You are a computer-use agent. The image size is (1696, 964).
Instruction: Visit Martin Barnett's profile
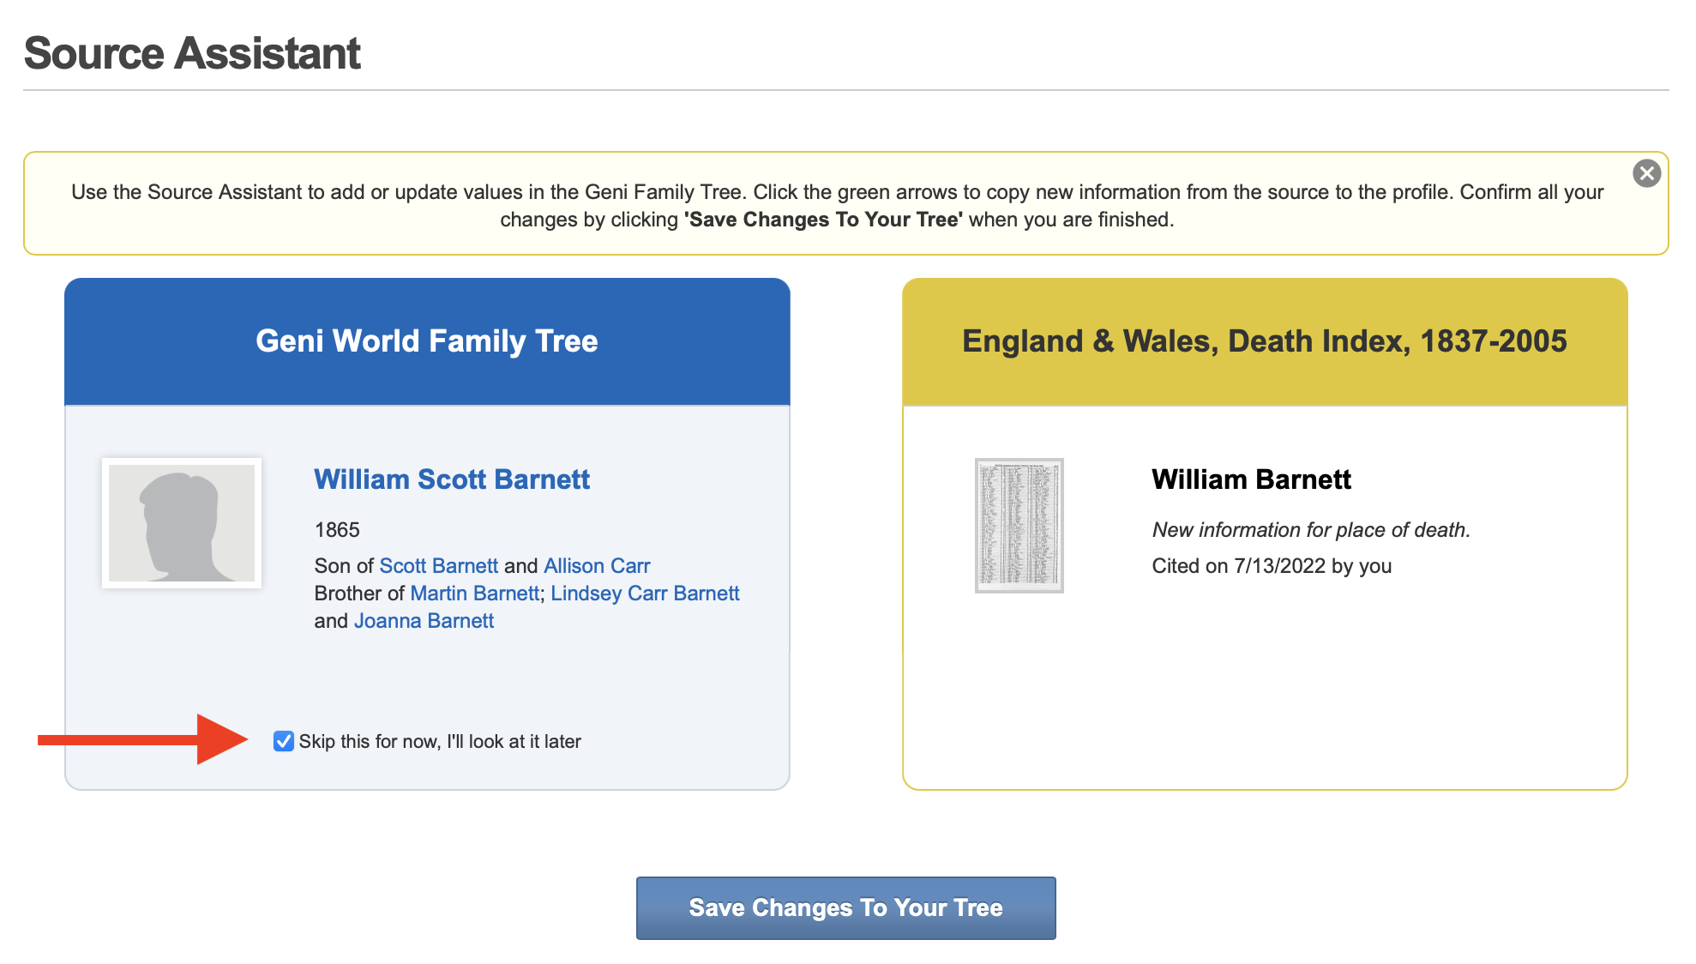coord(475,593)
